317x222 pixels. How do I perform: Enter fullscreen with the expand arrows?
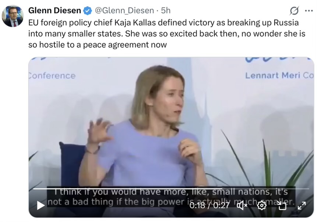tap(302, 206)
